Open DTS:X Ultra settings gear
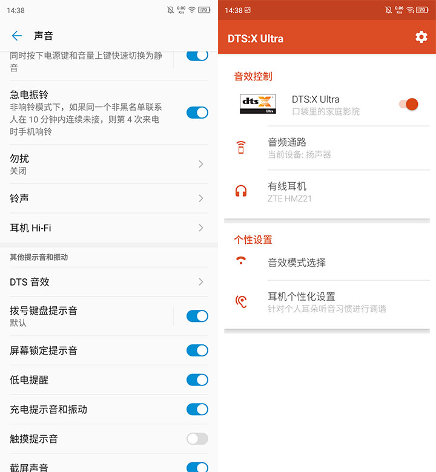The image size is (436, 472). [421, 38]
